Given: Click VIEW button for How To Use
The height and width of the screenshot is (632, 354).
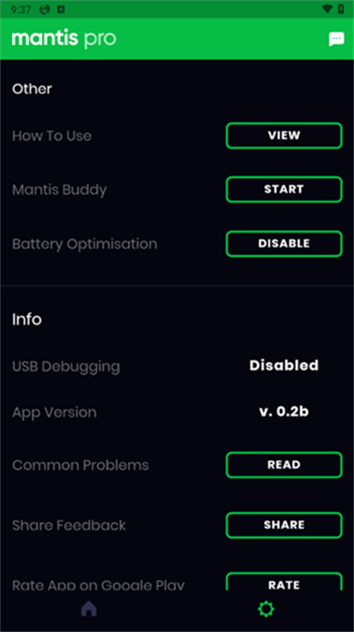Looking at the screenshot, I should 284,135.
